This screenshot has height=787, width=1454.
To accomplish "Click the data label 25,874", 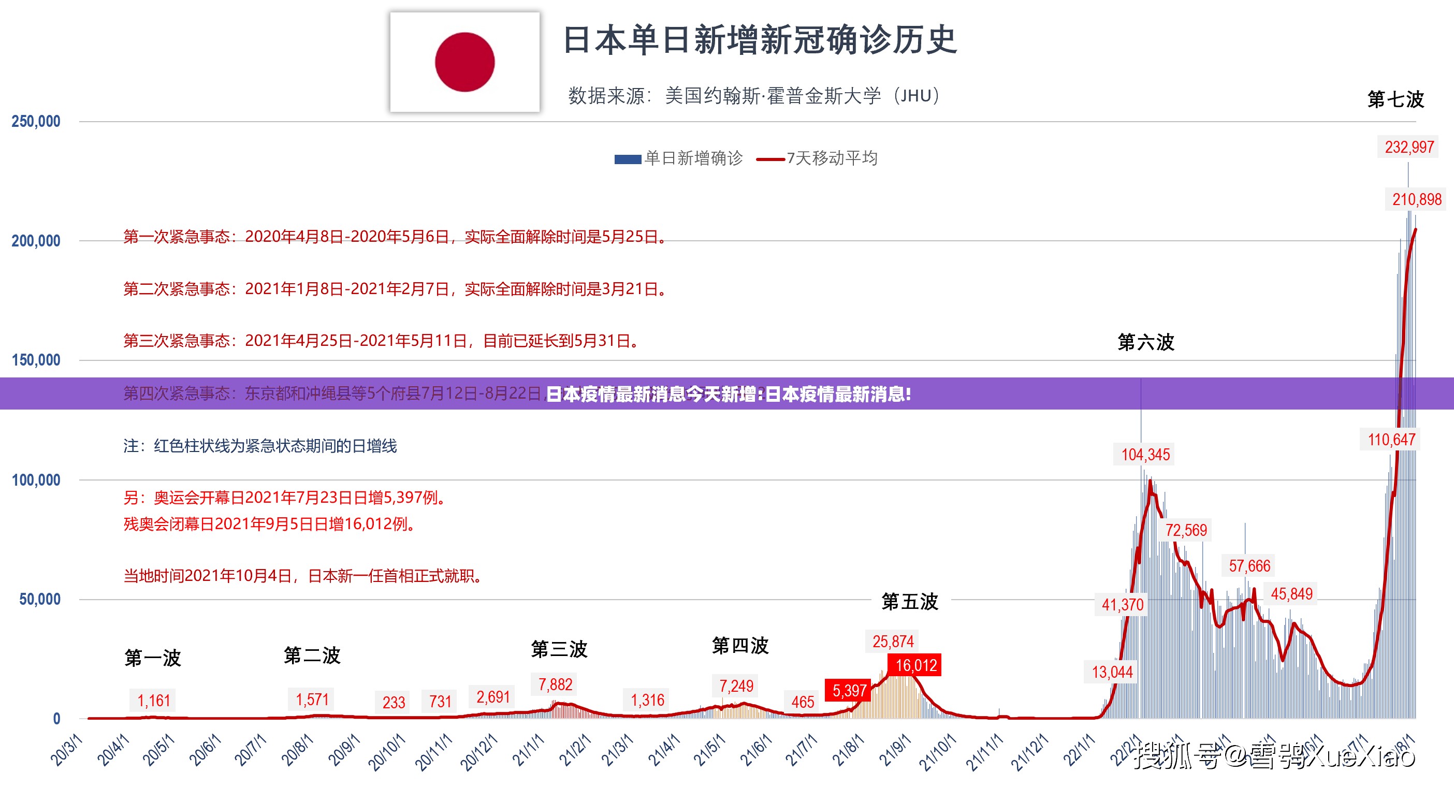I will (x=893, y=642).
